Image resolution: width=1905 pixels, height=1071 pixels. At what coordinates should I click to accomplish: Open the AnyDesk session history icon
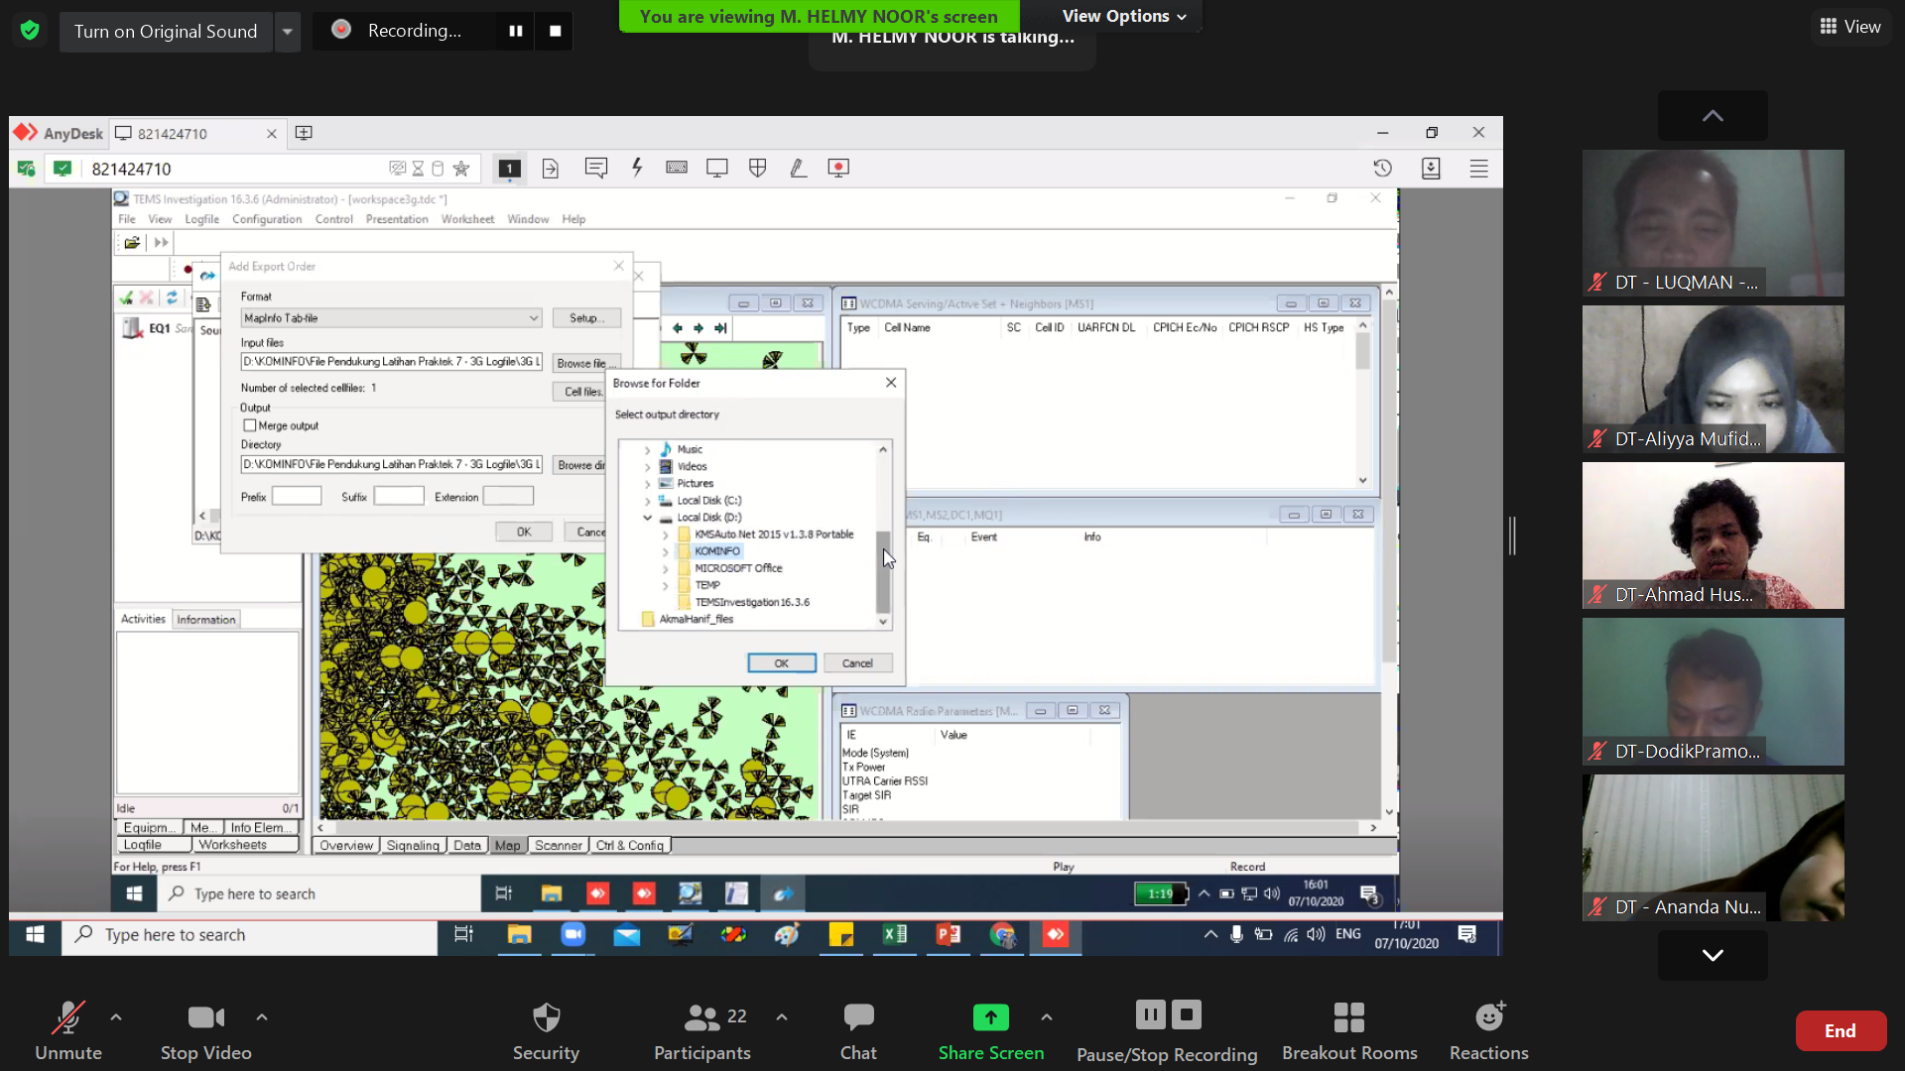pyautogui.click(x=1382, y=168)
